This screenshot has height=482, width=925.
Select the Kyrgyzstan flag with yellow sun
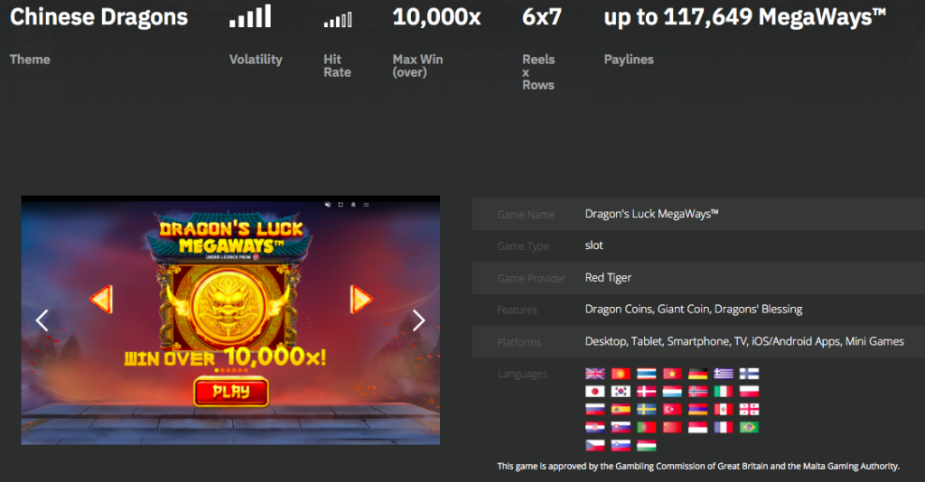coord(621,374)
